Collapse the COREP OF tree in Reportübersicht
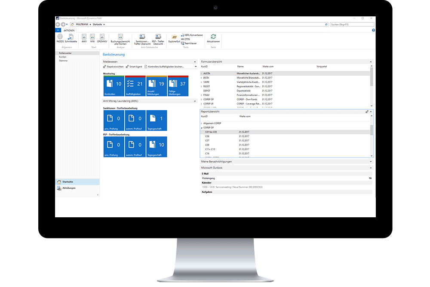The width and height of the screenshot is (430, 287). tap(202, 128)
